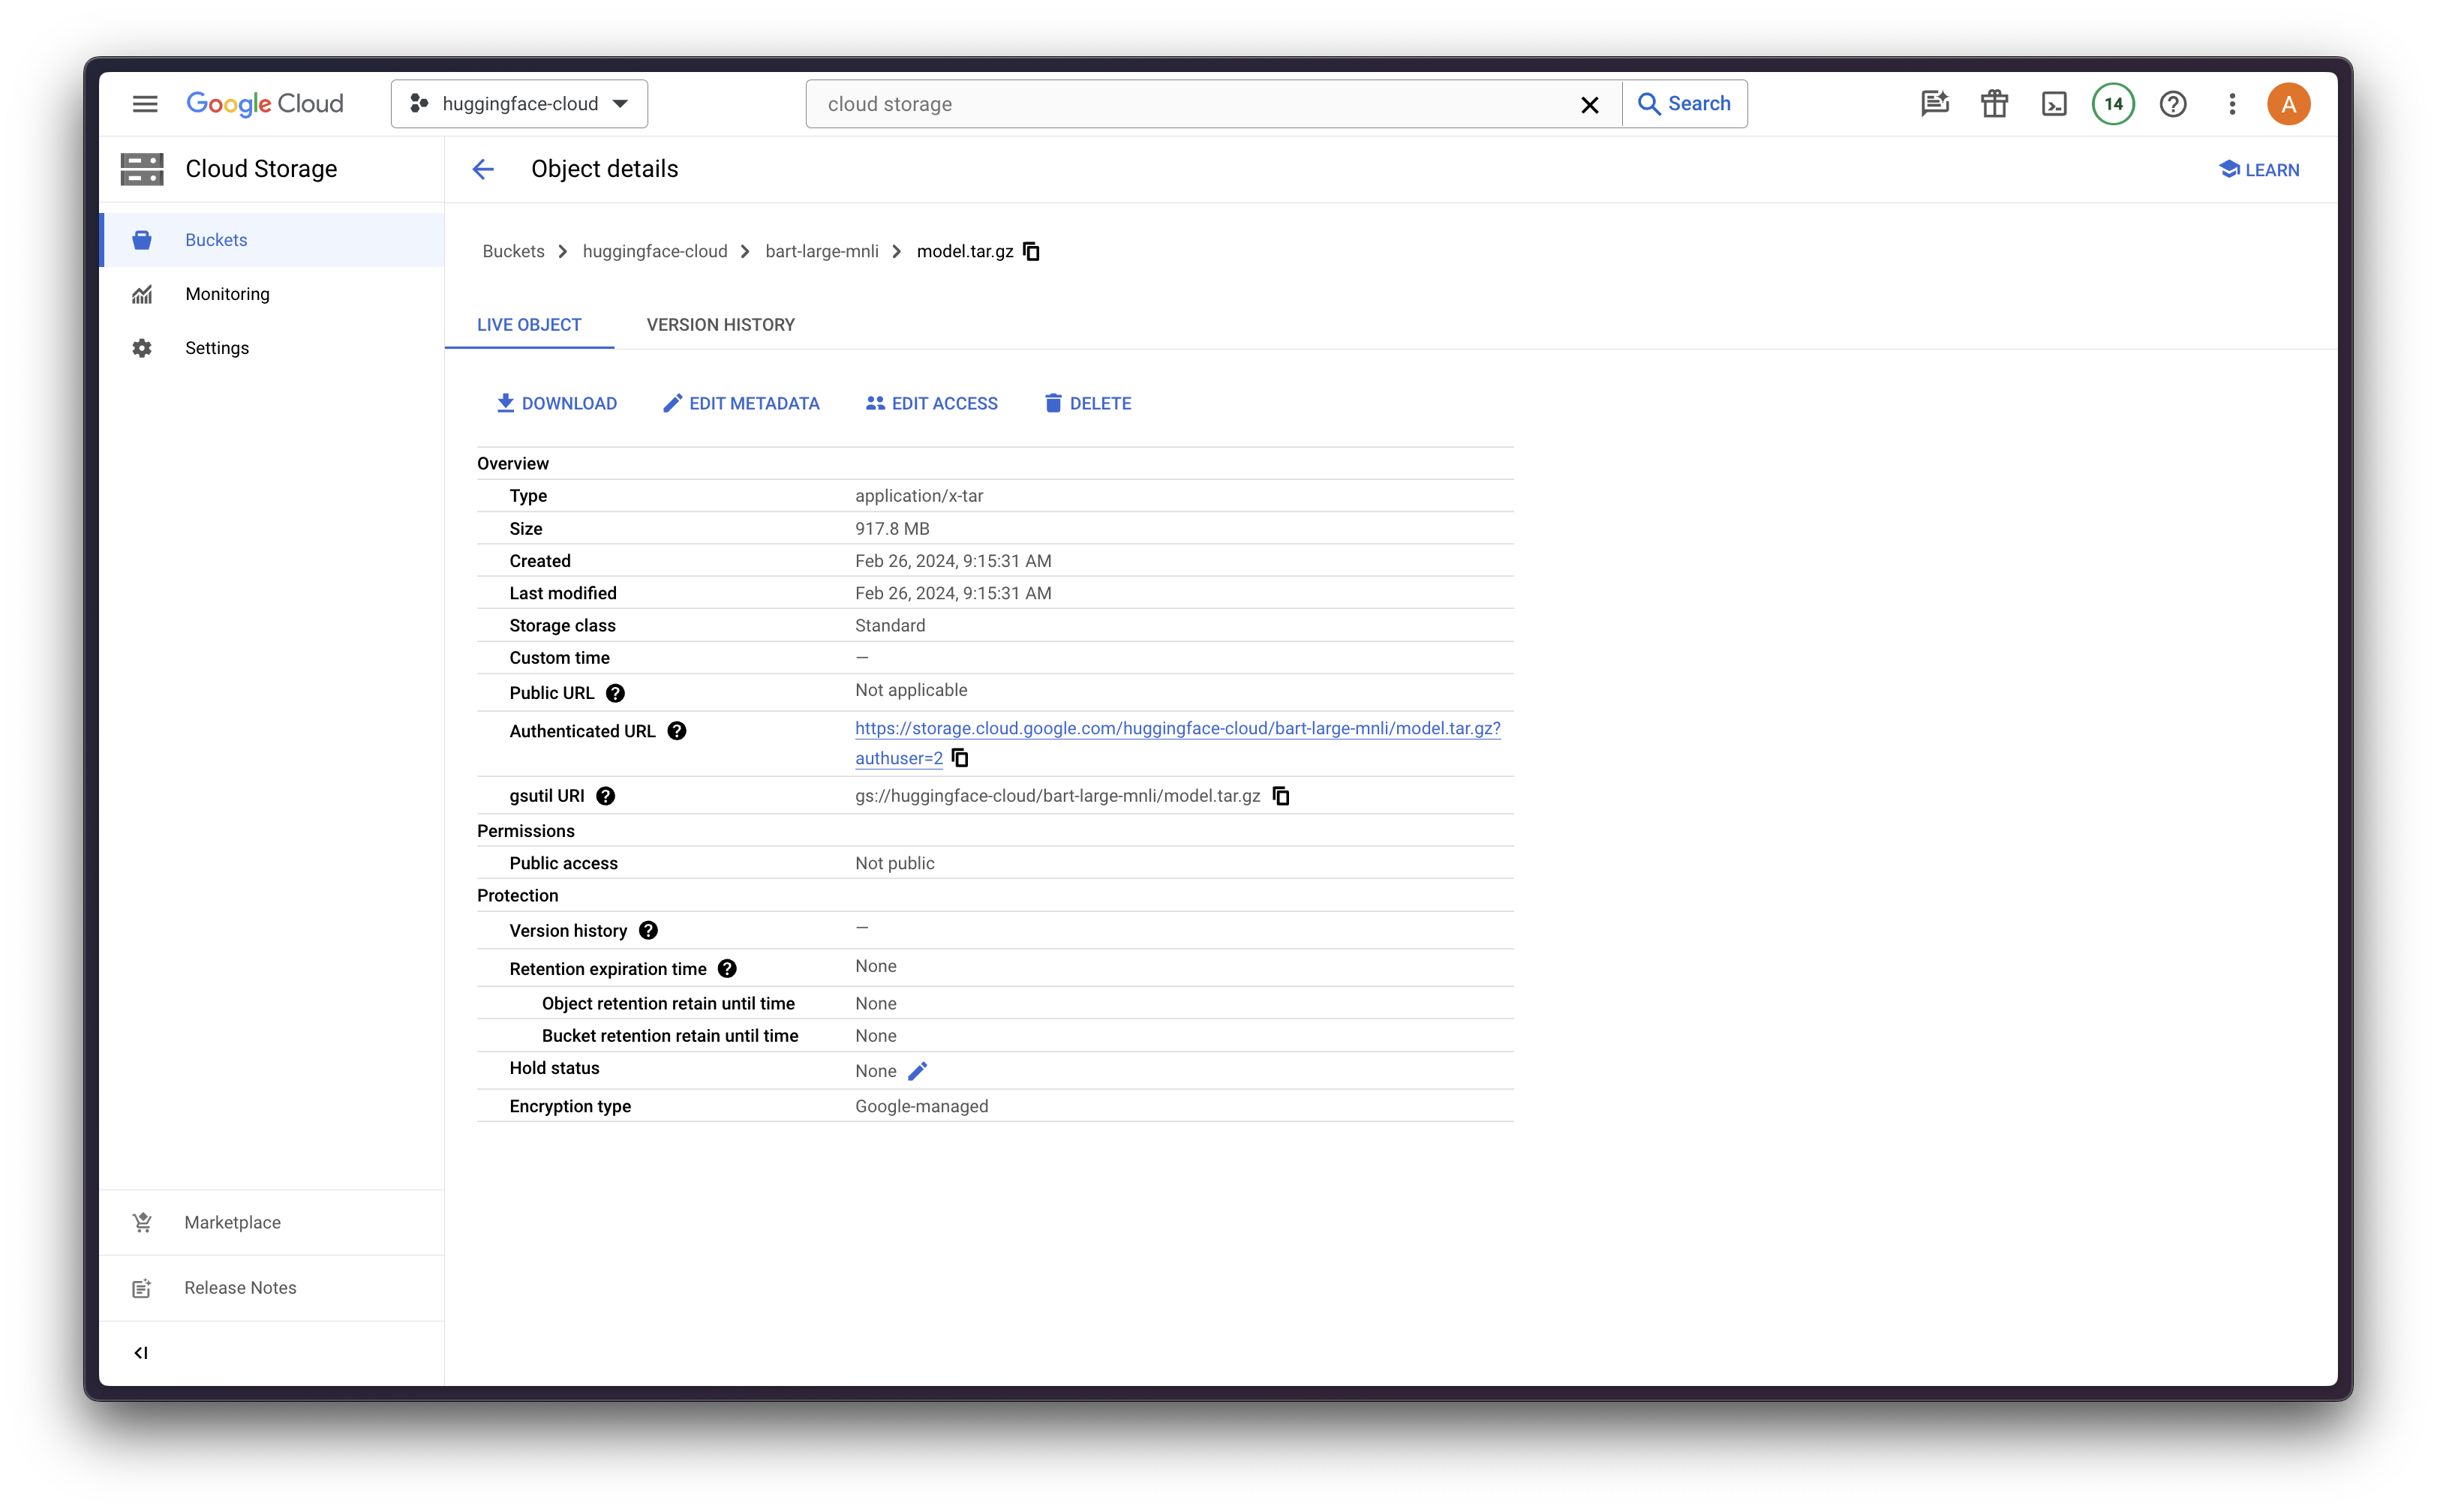
Task: Clear the search field with X
Action: pos(1588,105)
